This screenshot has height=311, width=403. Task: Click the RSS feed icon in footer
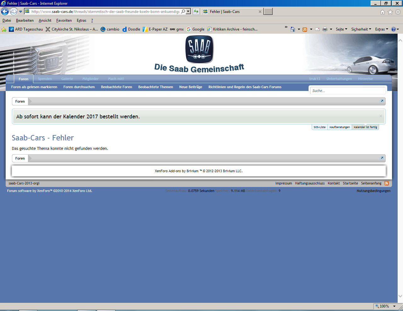point(387,183)
